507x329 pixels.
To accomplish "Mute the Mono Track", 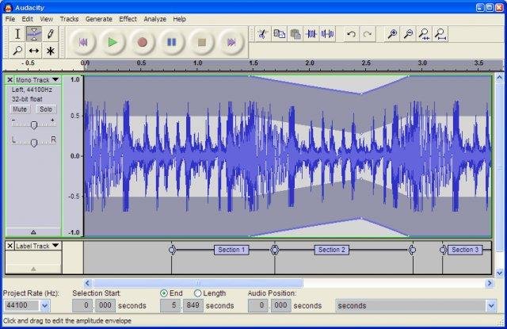I will pos(20,109).
